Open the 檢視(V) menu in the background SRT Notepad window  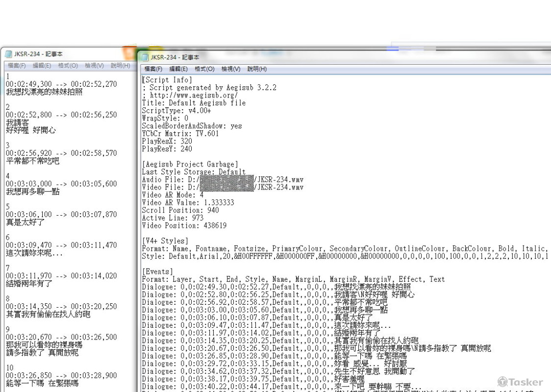94,66
